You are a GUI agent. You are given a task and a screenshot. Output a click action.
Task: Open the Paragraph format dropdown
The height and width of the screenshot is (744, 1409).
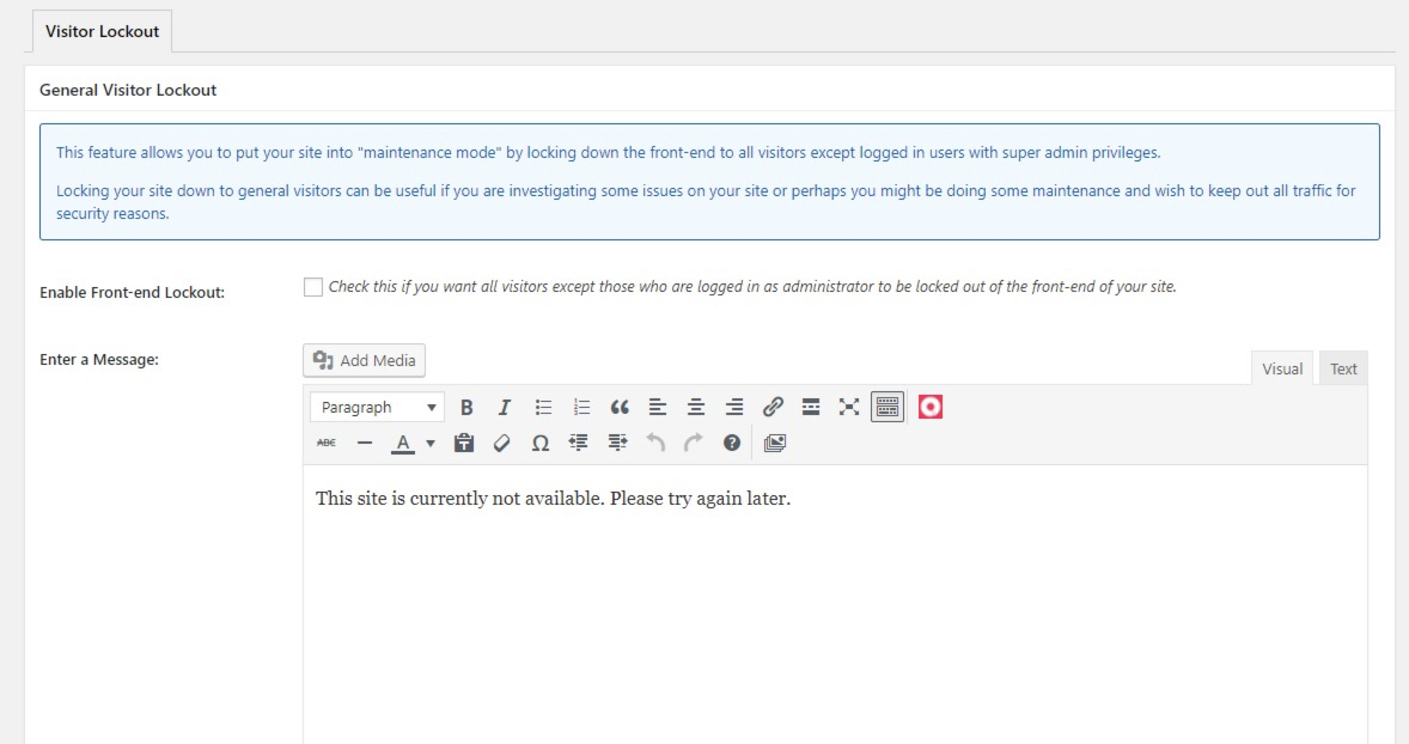pos(377,407)
